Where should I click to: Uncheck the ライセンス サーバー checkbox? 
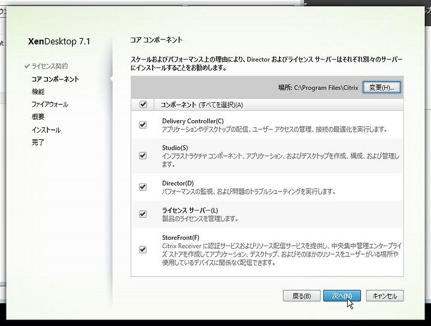(x=142, y=214)
